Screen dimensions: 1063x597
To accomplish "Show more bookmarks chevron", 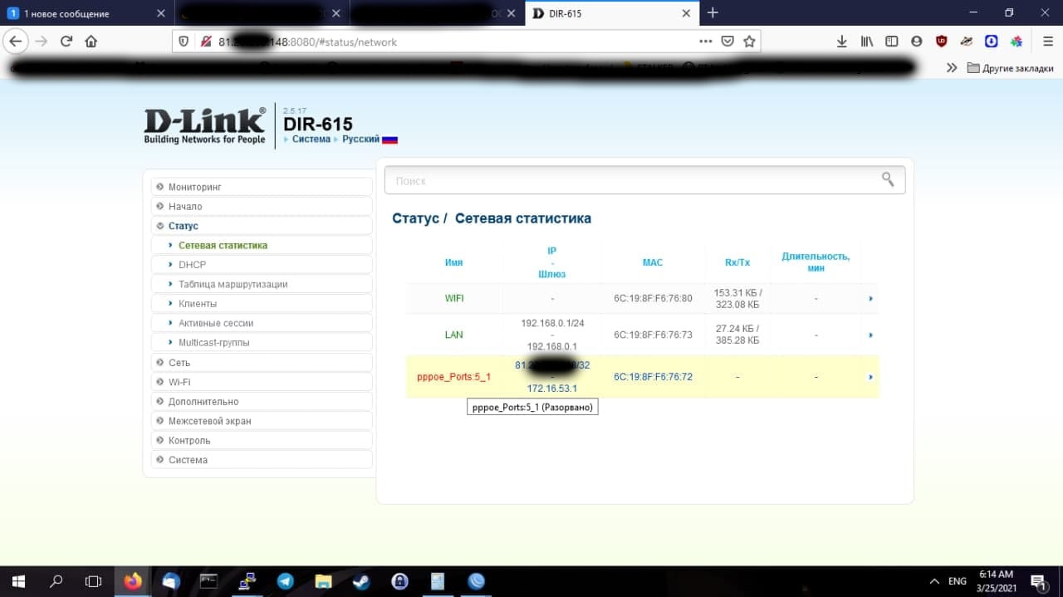I will click(x=952, y=68).
